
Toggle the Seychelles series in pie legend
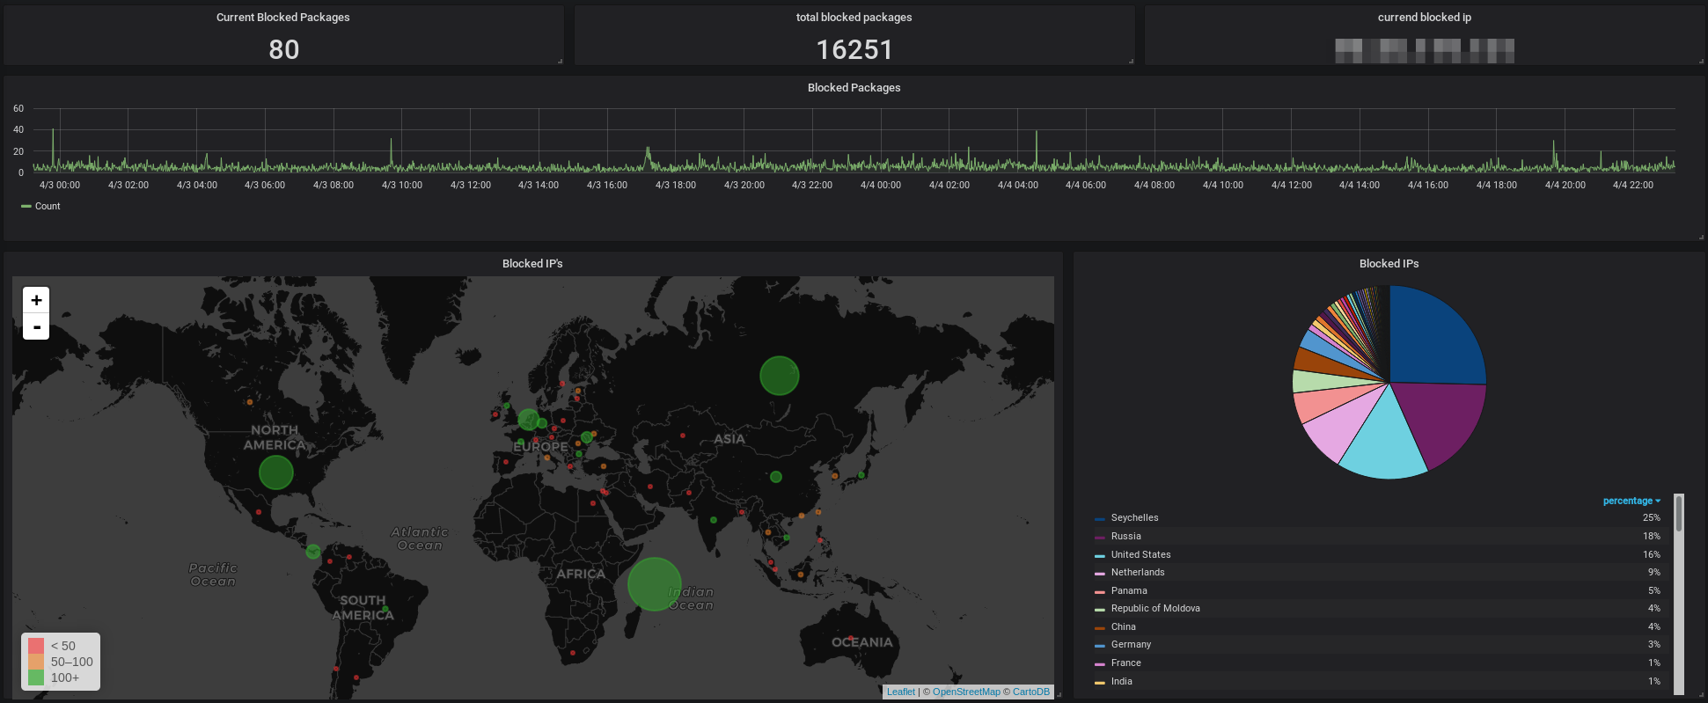point(1134,518)
